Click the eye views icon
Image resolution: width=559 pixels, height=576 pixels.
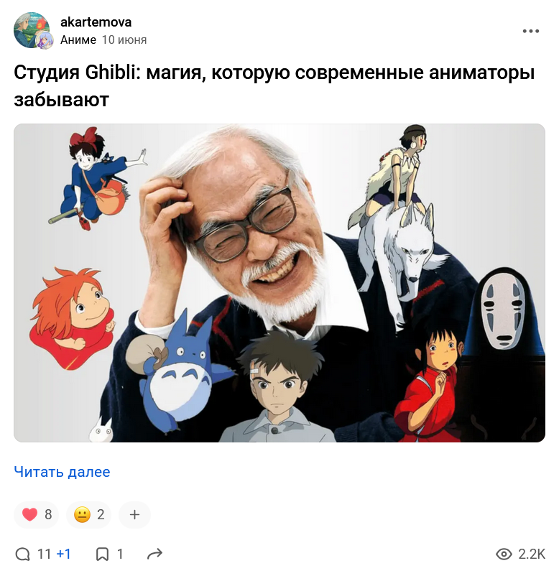coord(504,554)
